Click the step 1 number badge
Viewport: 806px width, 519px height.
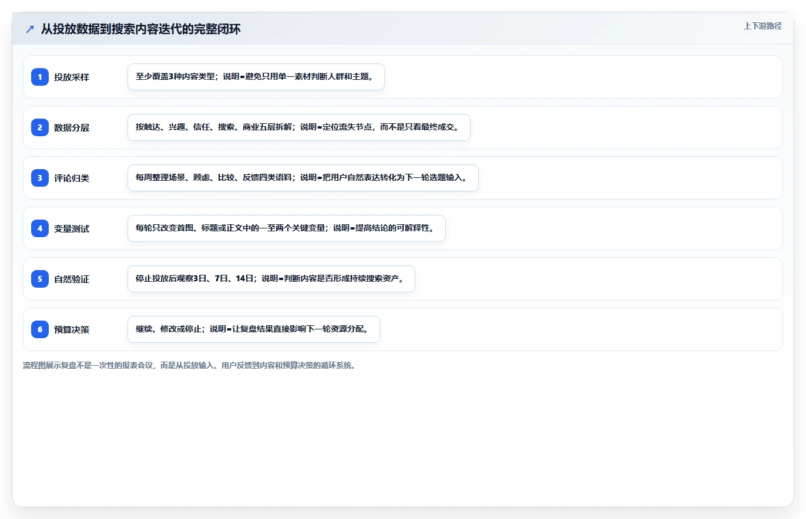(40, 77)
